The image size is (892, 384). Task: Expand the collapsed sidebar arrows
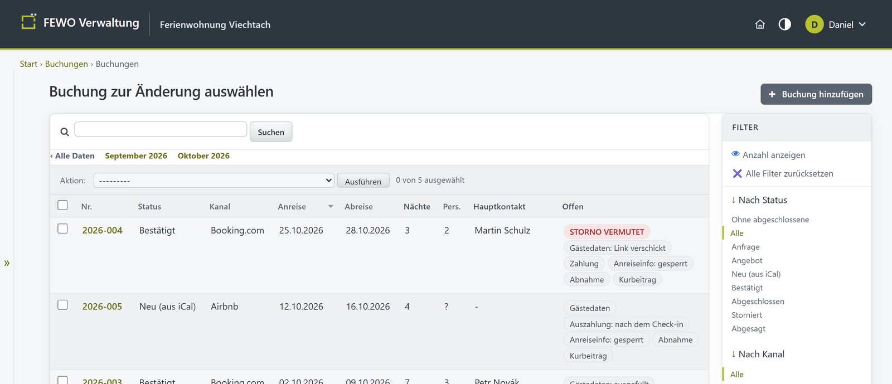click(7, 263)
